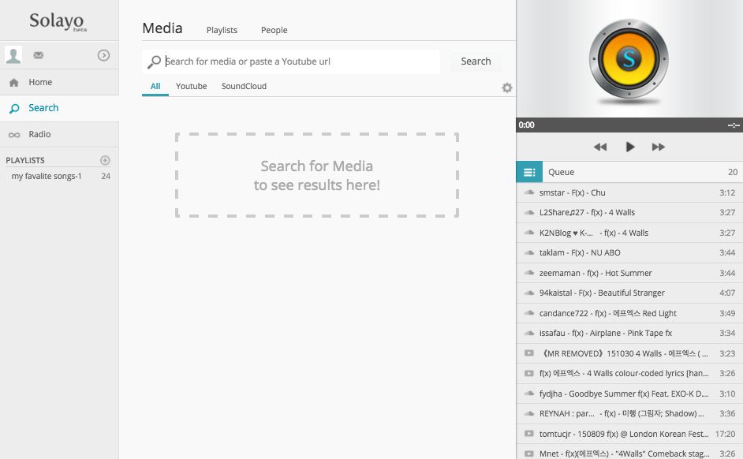Click SoundCloud icon beside issafau track
Screen dimensions: 743x459
(528, 334)
